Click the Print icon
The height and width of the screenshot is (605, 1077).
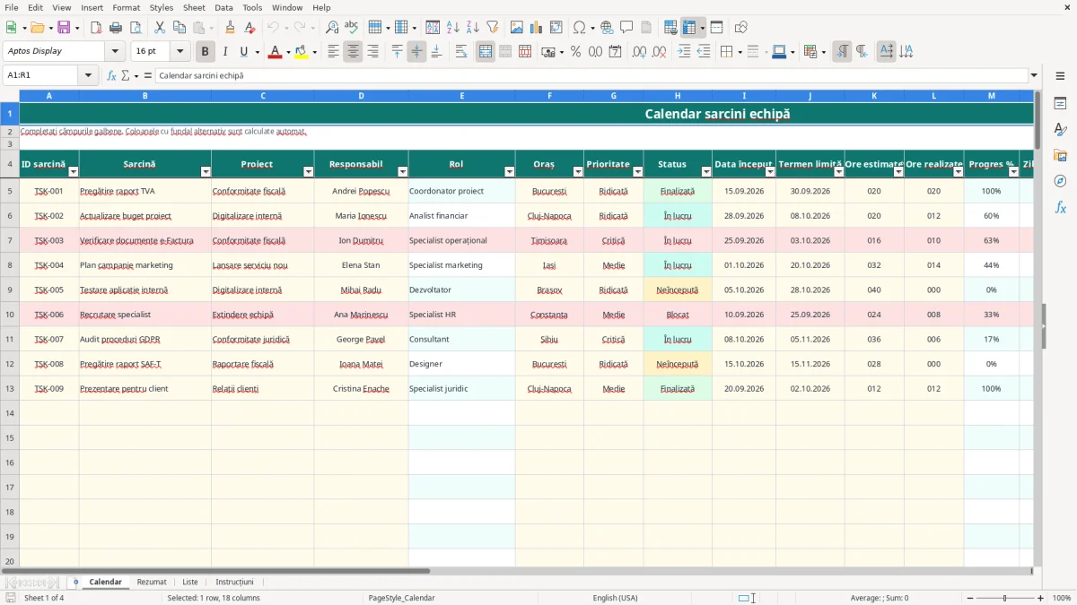[116, 28]
